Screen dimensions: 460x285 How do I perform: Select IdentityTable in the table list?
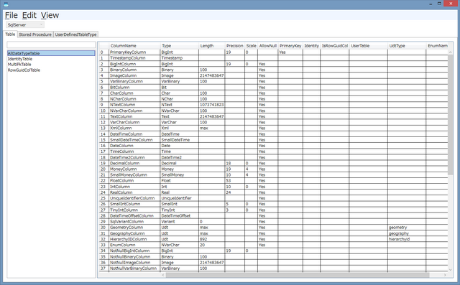(20, 59)
